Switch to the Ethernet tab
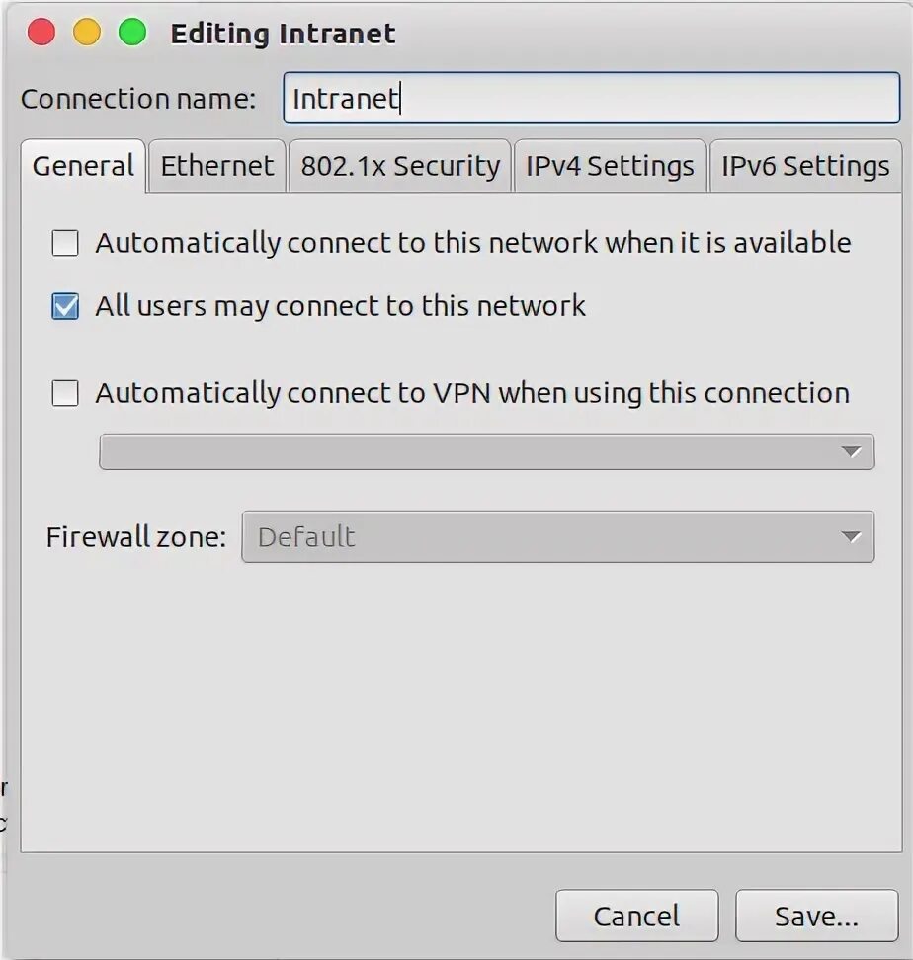Viewport: 913px width, 960px height. pyautogui.click(x=217, y=166)
